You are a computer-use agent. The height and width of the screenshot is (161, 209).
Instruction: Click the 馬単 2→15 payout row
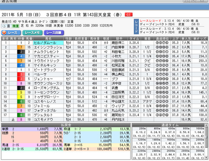(97, 145)
